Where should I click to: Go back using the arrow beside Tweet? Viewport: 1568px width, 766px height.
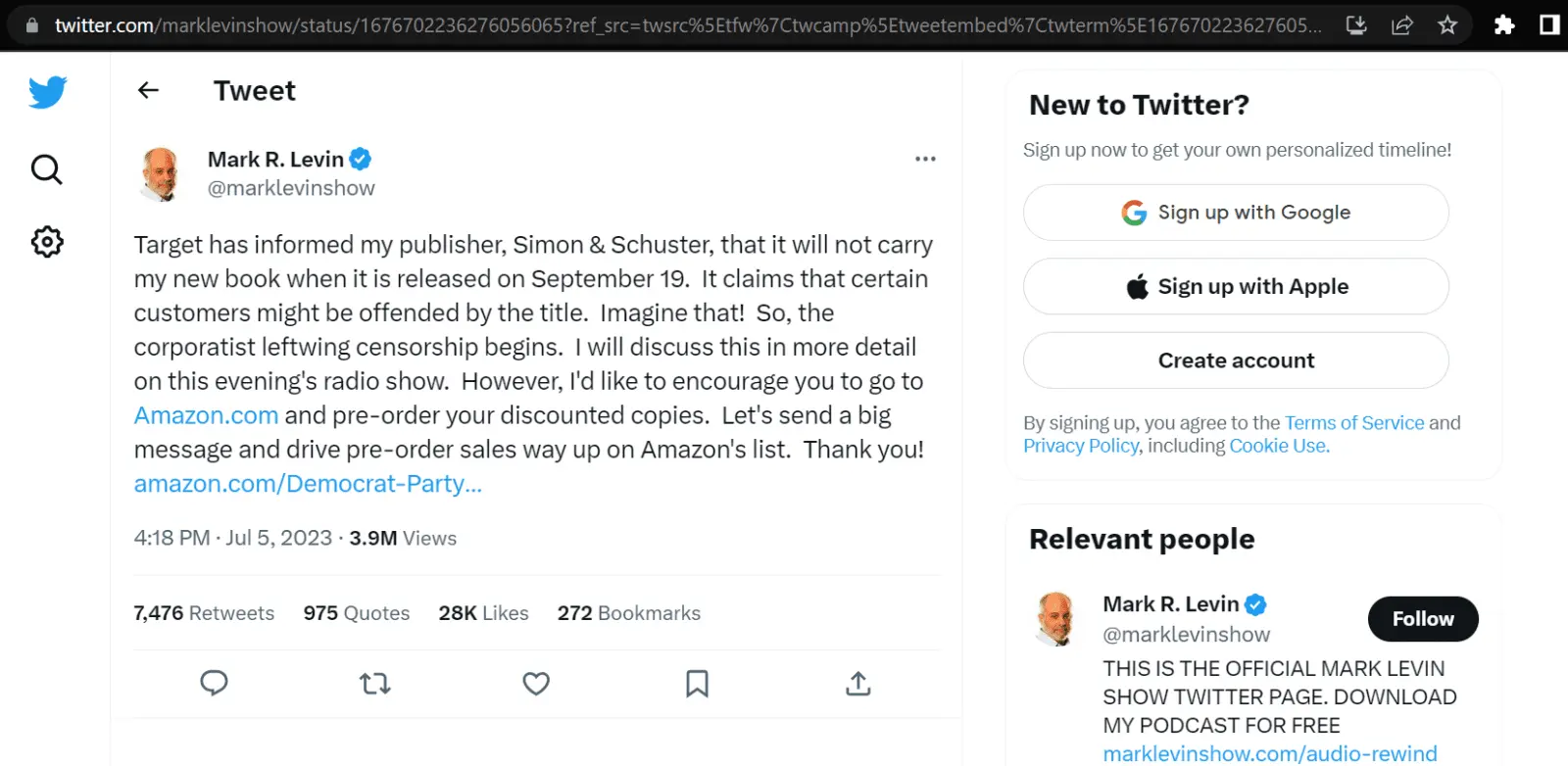pyautogui.click(x=148, y=90)
